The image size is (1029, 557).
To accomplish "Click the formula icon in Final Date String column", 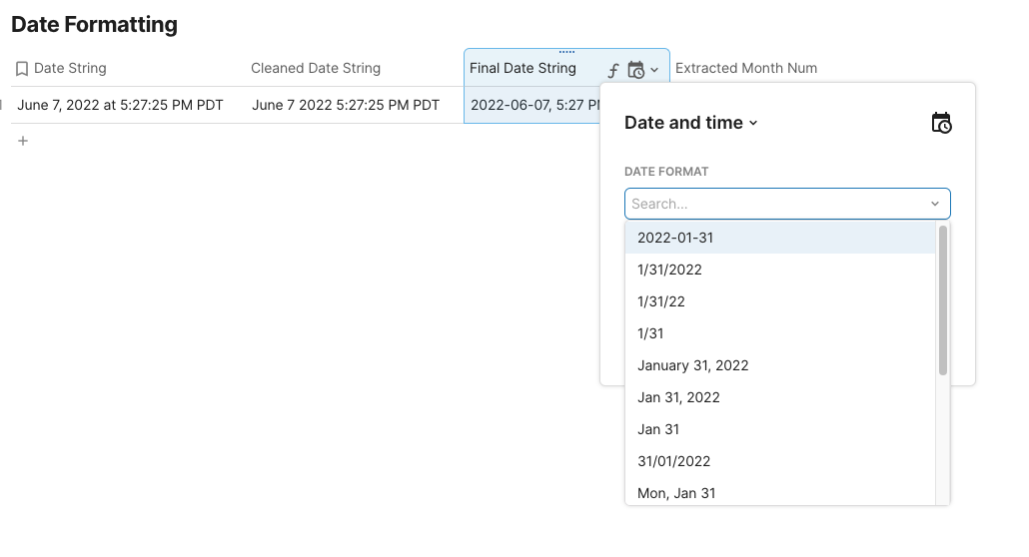I will pyautogui.click(x=613, y=70).
